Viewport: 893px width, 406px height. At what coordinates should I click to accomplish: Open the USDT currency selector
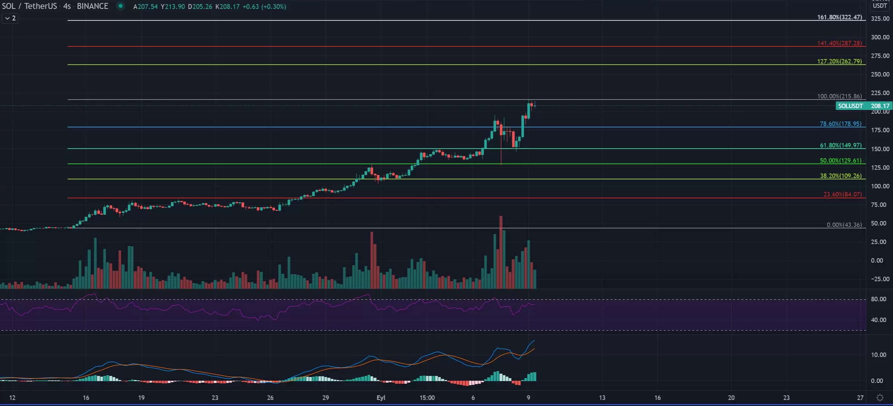pos(879,6)
